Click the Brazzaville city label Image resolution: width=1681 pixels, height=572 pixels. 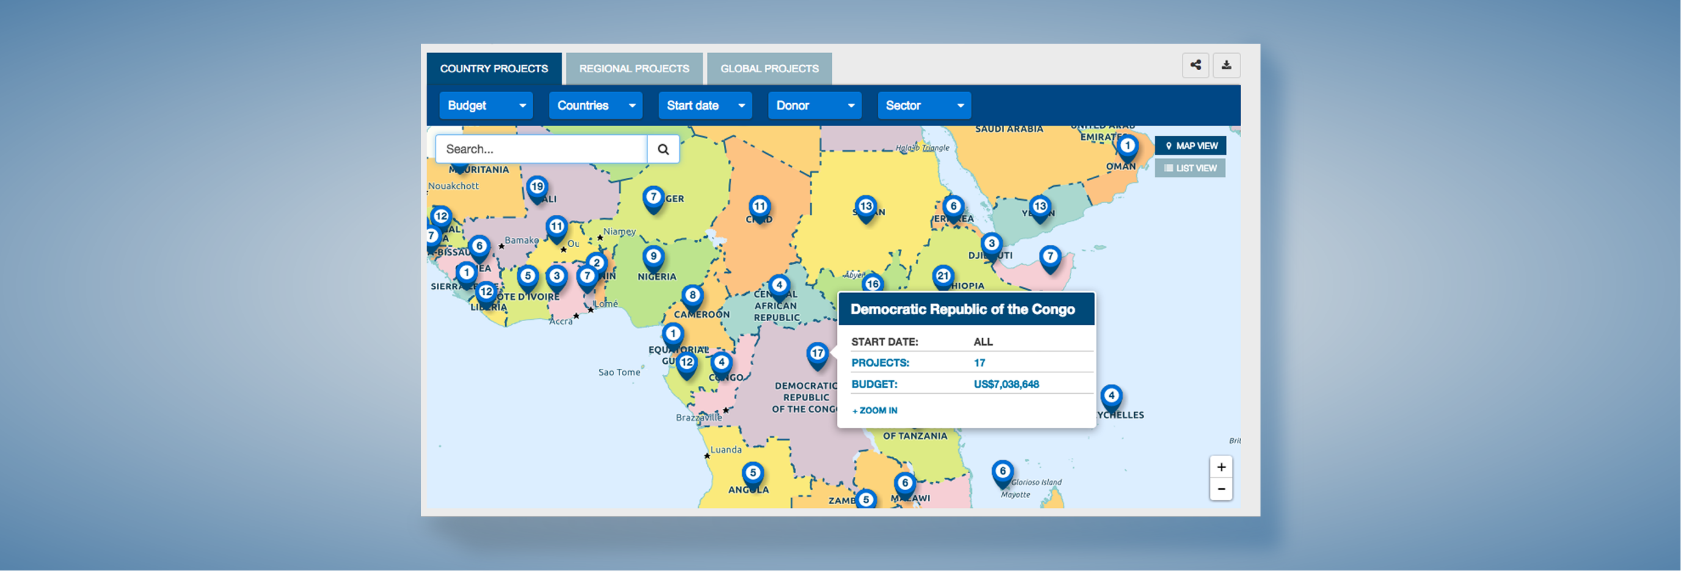coord(699,418)
